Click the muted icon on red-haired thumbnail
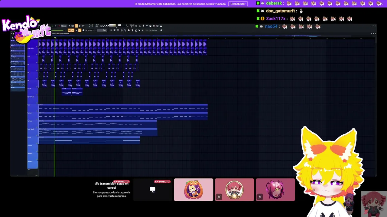Image resolution: width=387 pixels, height=217 pixels. tap(219, 197)
